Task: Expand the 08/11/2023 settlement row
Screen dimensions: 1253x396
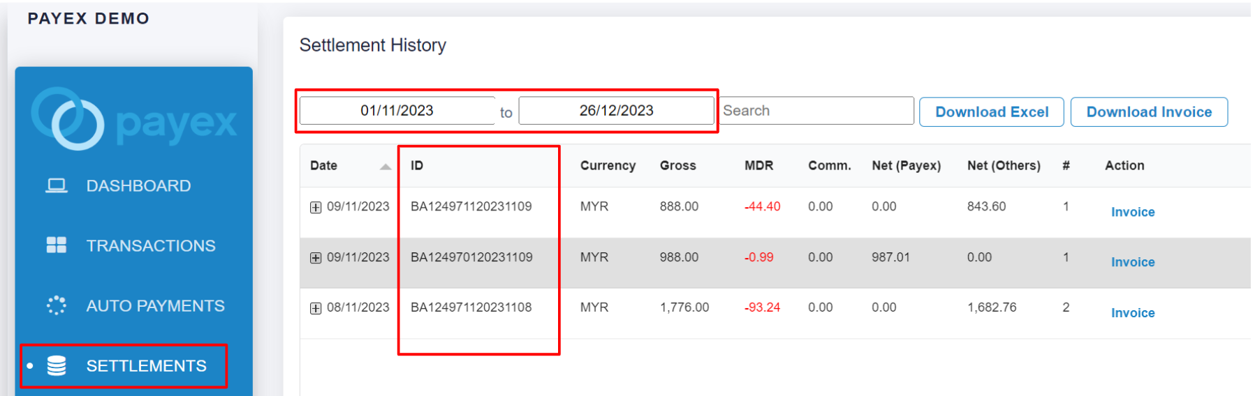Action: click(x=316, y=308)
